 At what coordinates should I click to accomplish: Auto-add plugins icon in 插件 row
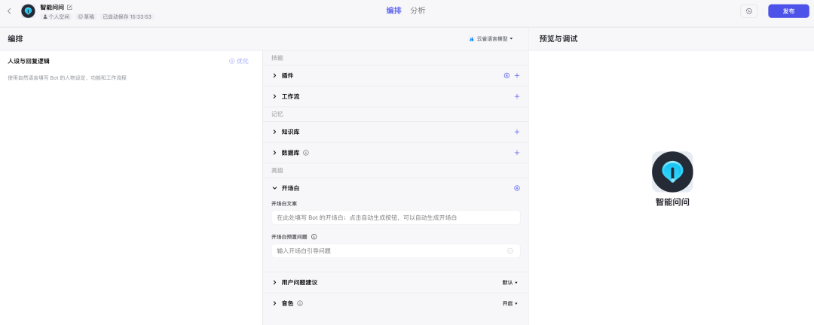tap(506, 76)
